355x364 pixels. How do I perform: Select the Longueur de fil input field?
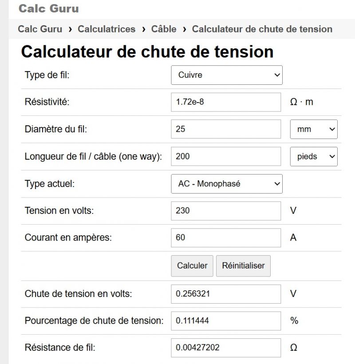click(226, 157)
